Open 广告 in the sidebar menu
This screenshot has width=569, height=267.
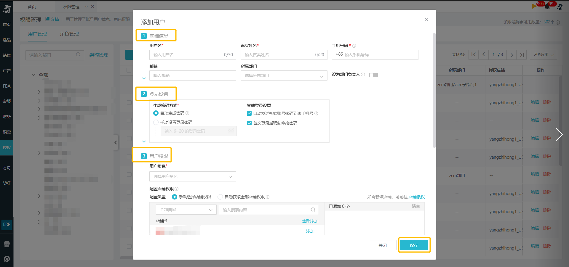tap(7, 71)
